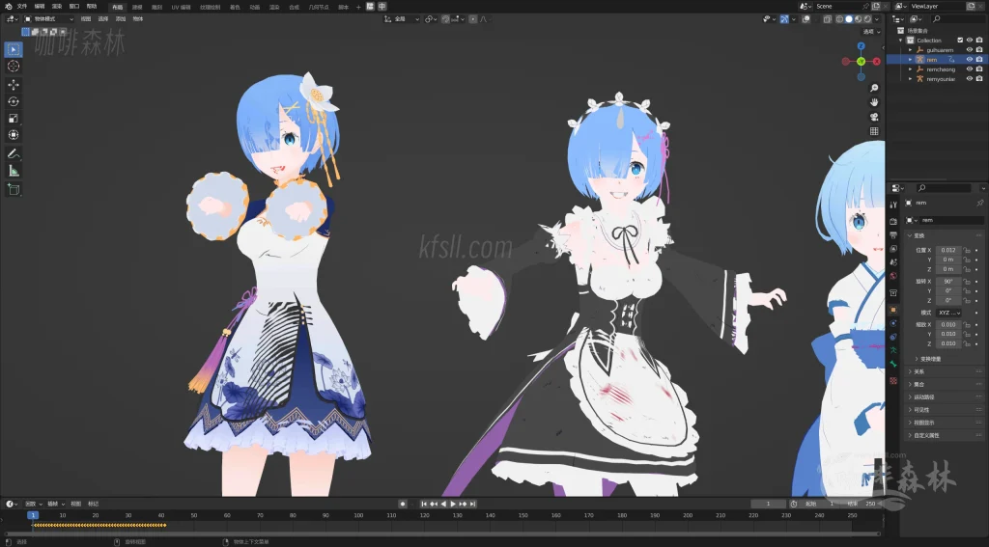Open the Physics properties tab icon

pyautogui.click(x=893, y=323)
